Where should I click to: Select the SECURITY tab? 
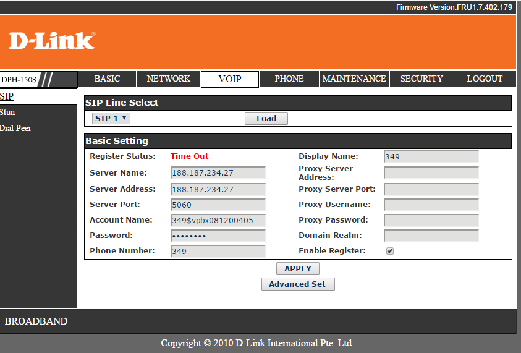[421, 79]
